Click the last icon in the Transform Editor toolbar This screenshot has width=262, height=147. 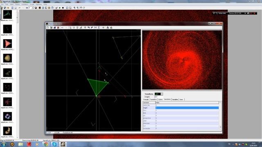pos(111,27)
